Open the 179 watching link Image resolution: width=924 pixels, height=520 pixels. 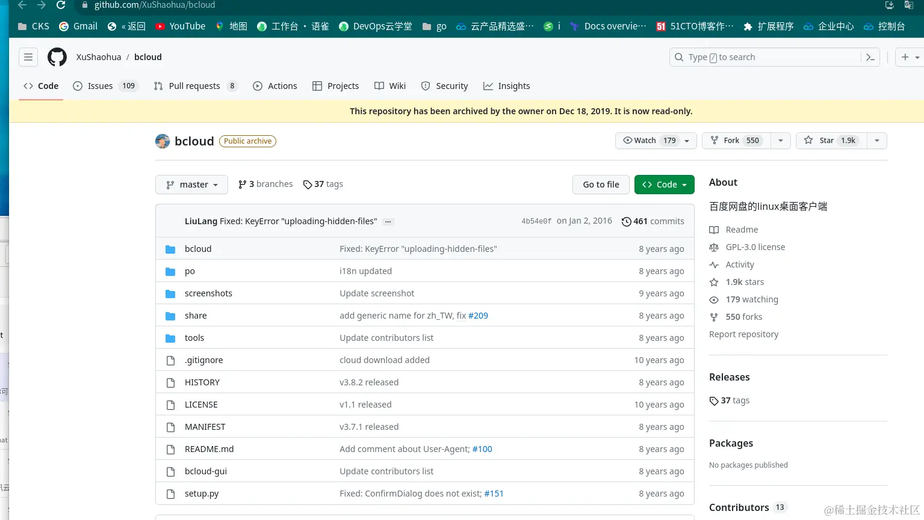pos(743,299)
